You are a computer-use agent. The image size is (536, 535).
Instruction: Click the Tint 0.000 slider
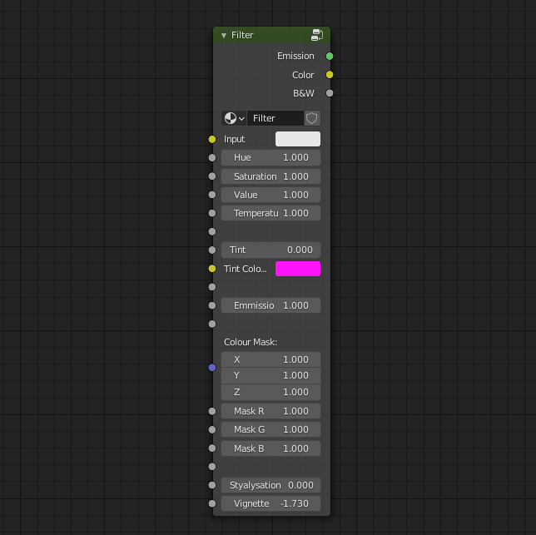point(270,250)
